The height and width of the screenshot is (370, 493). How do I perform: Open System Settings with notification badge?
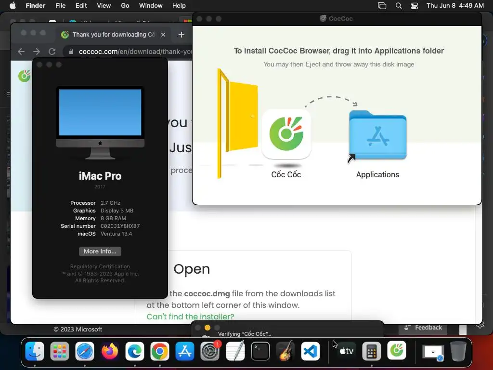(x=210, y=351)
